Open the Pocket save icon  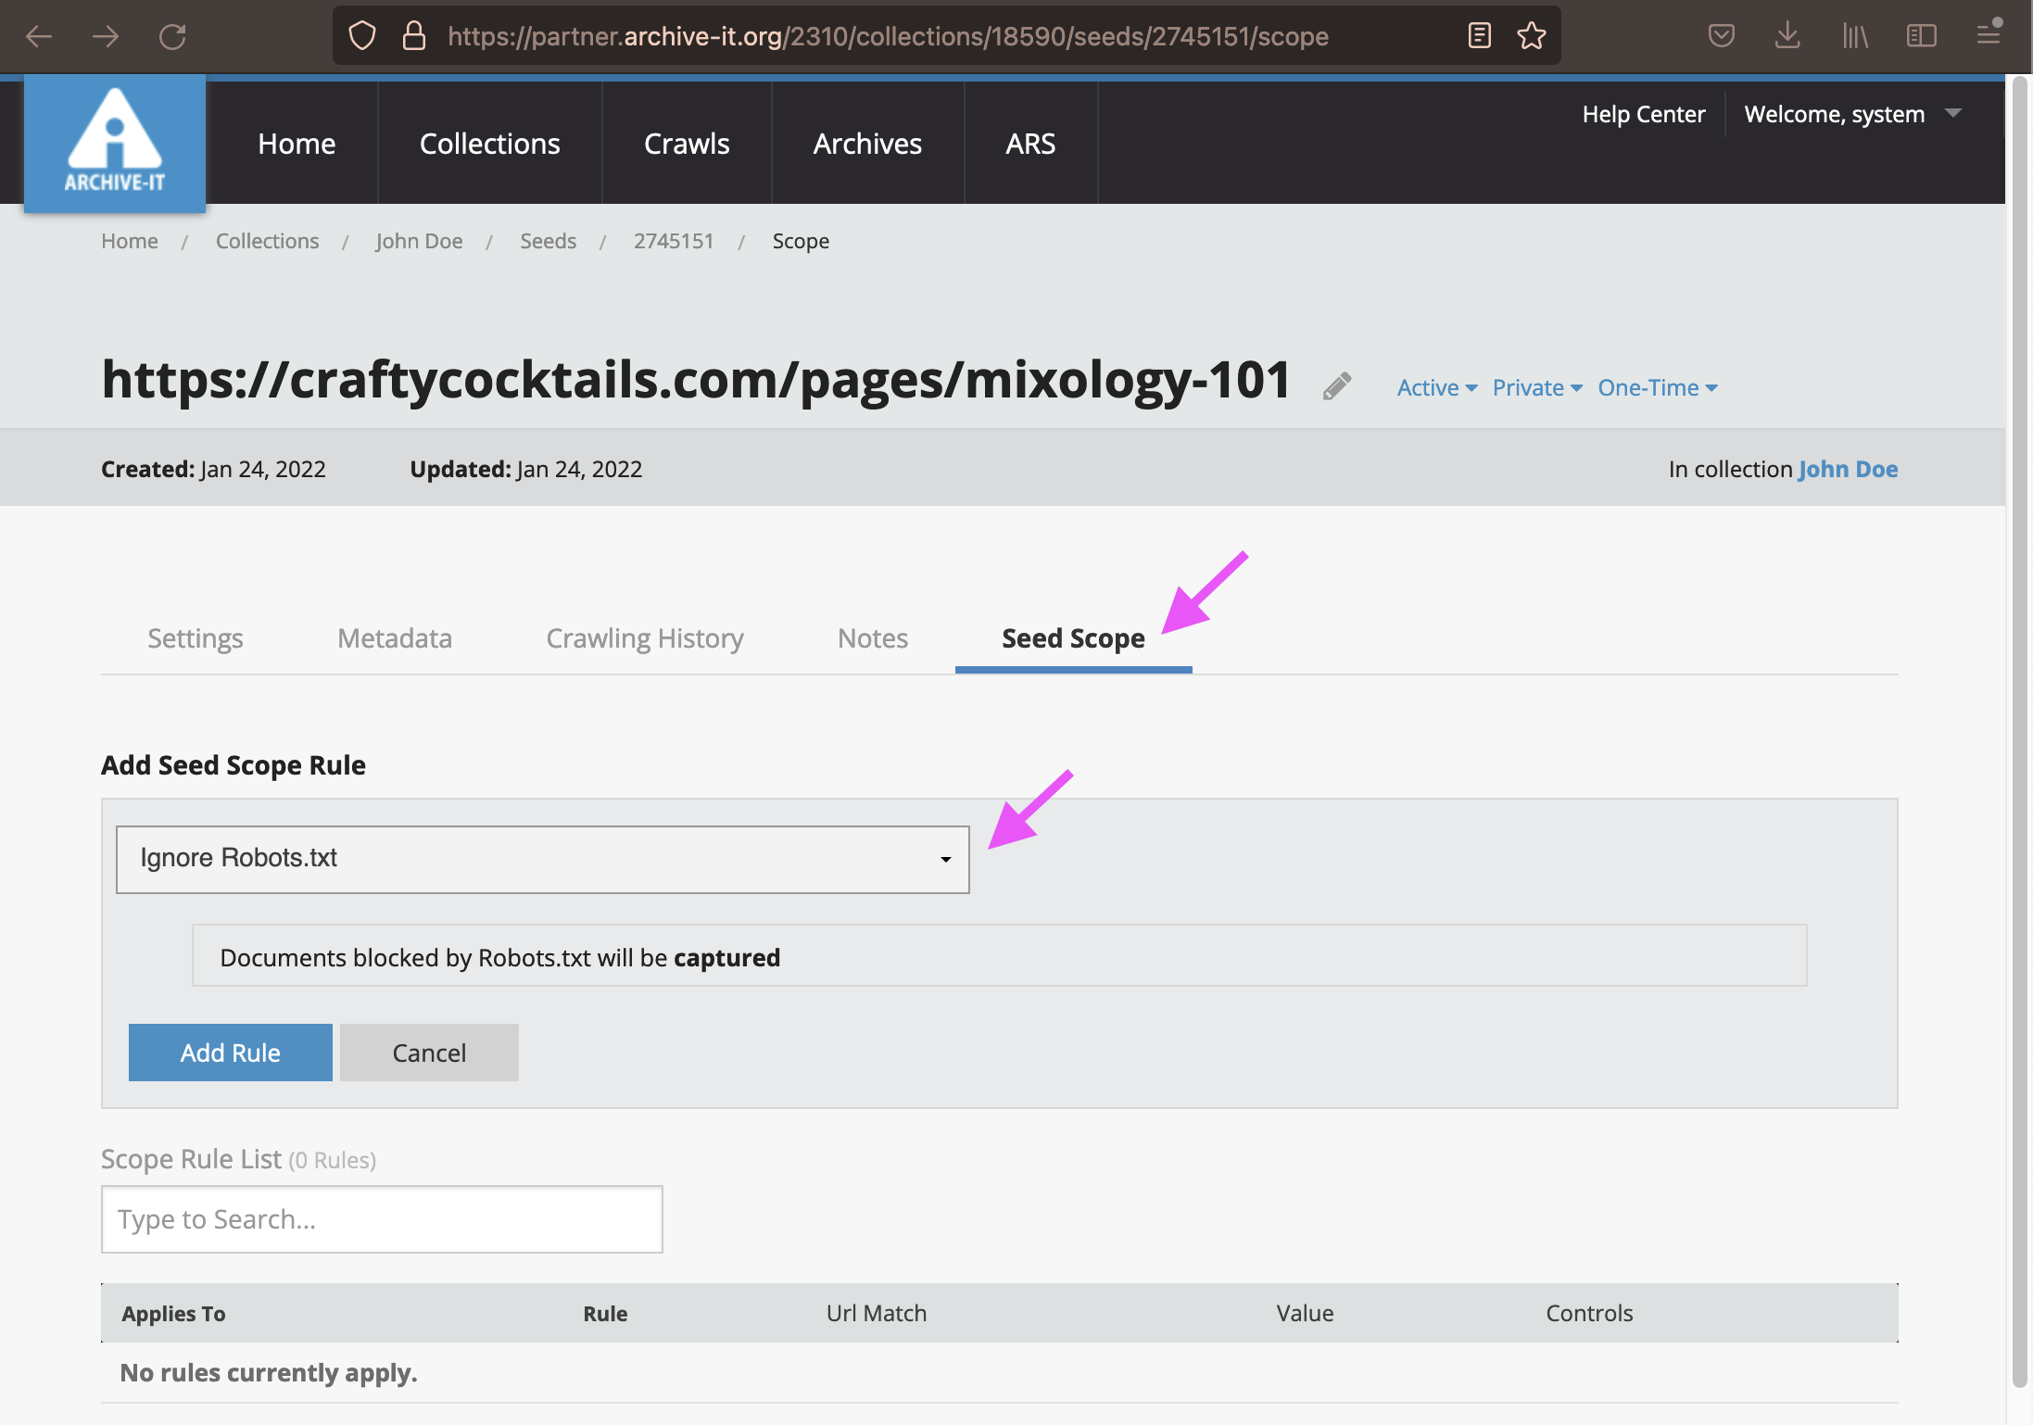(x=1721, y=36)
